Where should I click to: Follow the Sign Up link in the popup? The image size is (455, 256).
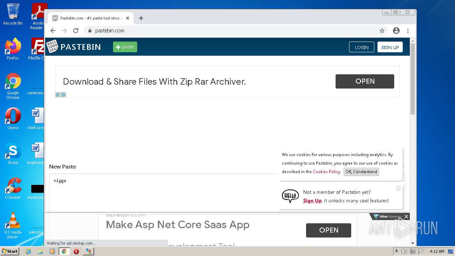point(312,201)
